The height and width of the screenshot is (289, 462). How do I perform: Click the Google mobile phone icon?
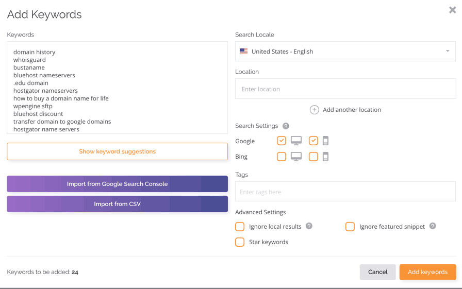point(325,141)
